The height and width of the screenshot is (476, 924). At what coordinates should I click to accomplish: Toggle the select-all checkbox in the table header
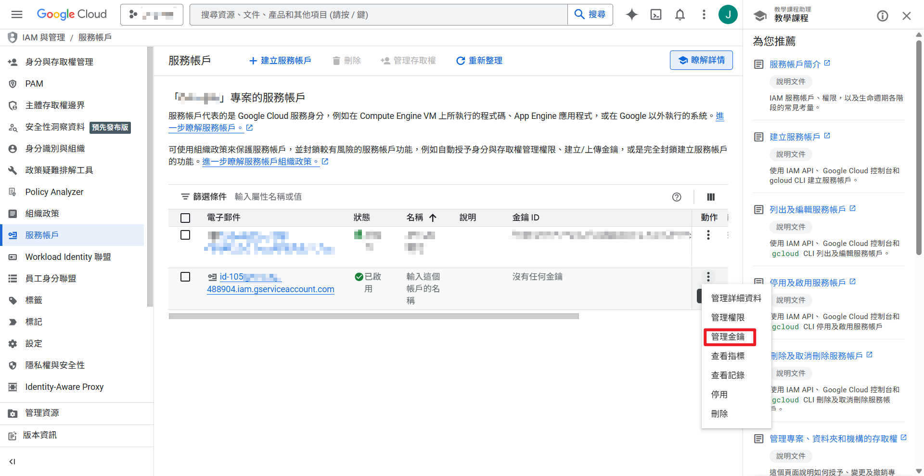click(185, 218)
